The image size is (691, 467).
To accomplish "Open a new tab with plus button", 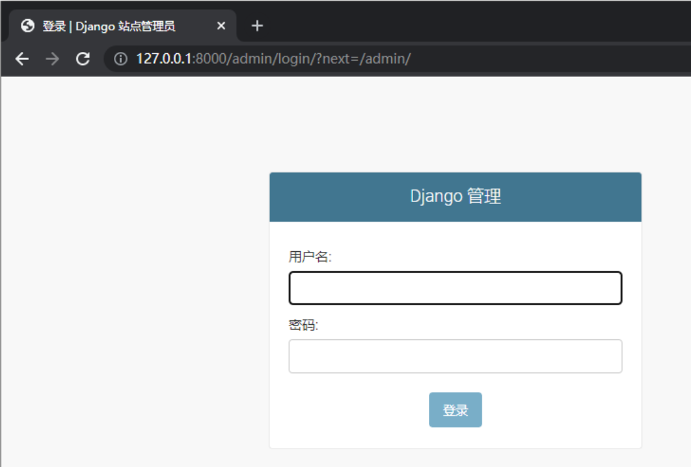I will click(x=258, y=26).
